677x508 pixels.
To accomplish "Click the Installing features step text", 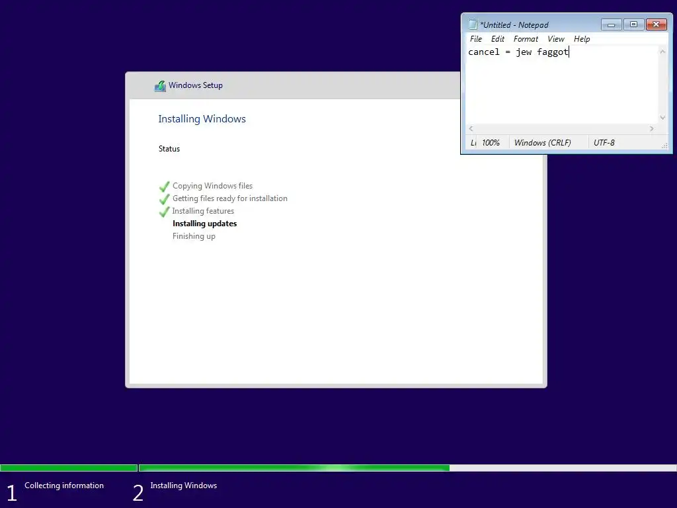I will [203, 211].
